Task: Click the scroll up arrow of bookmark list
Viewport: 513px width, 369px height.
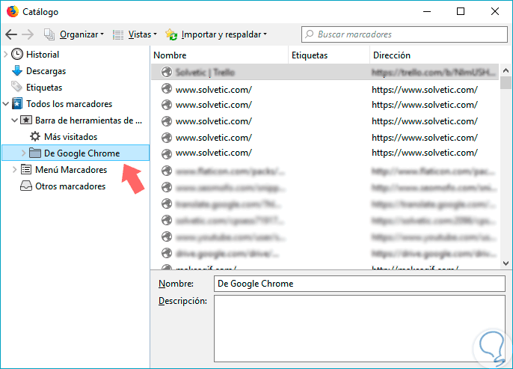Action: coord(506,70)
